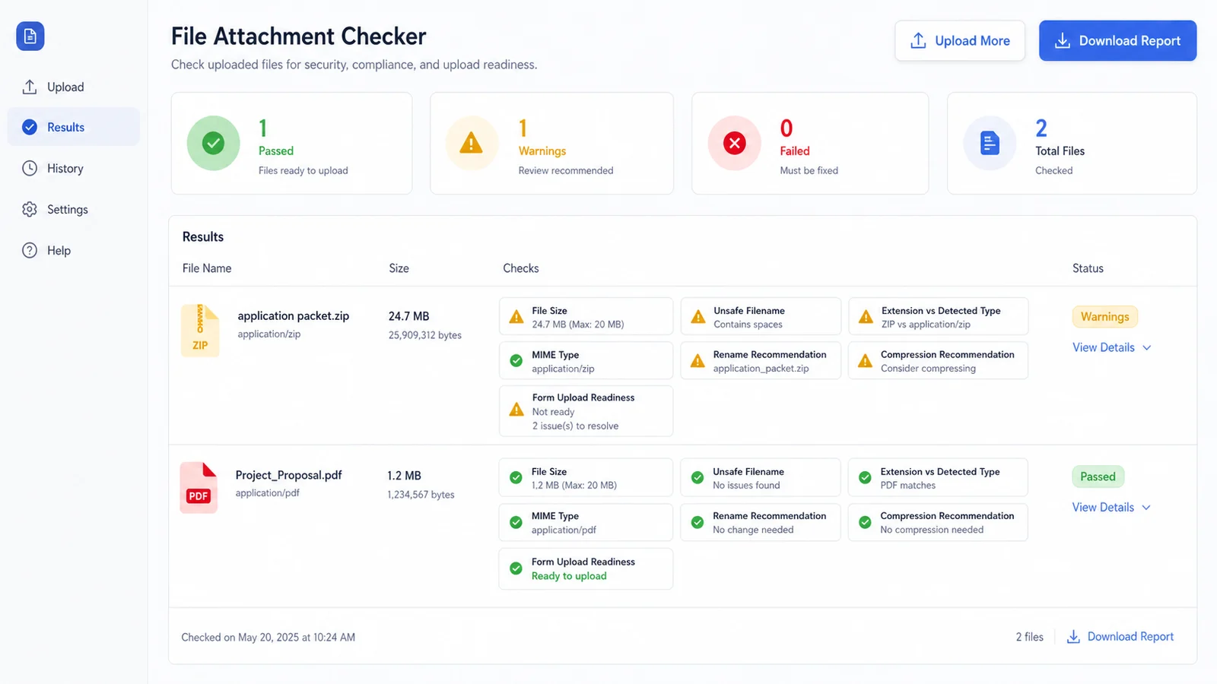Click the Compression Recommendation Consider compressing card
Image resolution: width=1217 pixels, height=684 pixels.
click(939, 361)
